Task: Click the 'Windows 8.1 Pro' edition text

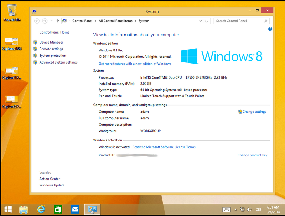Action: pyautogui.click(x=111, y=50)
